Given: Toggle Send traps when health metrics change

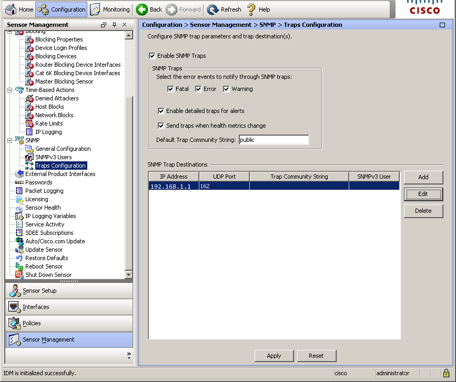Looking at the screenshot, I should pos(161,126).
